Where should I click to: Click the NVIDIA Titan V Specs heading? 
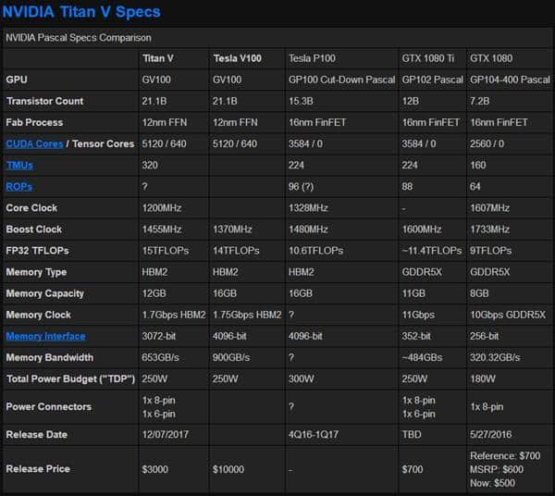click(81, 12)
